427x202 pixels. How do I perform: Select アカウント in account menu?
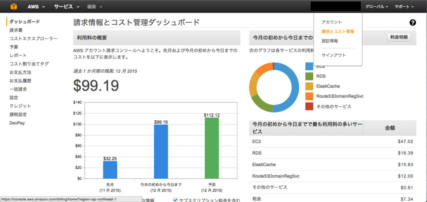tap(332, 22)
